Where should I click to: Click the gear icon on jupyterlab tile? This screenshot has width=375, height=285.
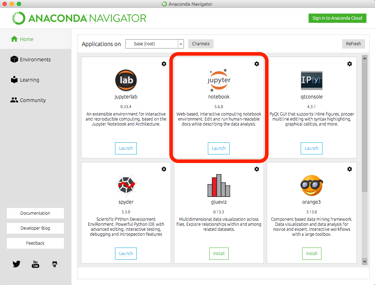coord(164,64)
